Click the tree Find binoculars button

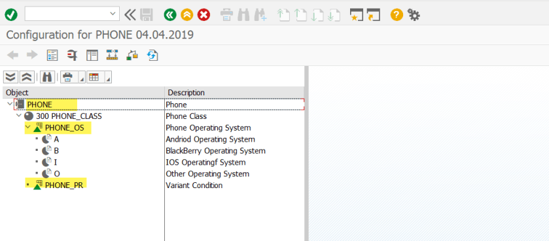point(47,77)
